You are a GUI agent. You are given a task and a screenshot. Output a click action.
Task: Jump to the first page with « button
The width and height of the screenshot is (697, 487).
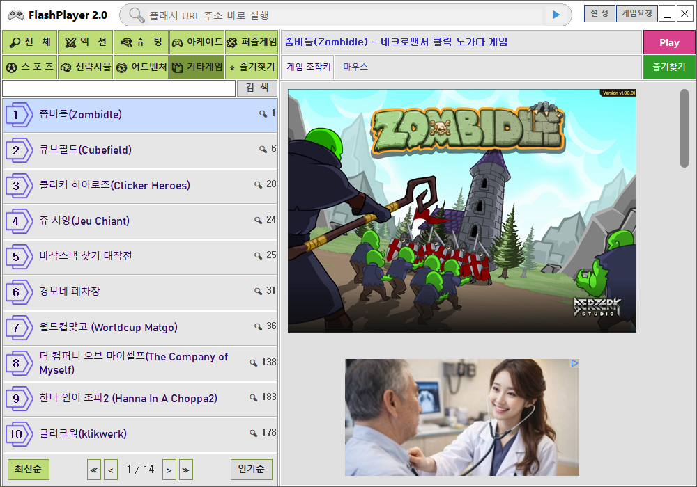94,470
